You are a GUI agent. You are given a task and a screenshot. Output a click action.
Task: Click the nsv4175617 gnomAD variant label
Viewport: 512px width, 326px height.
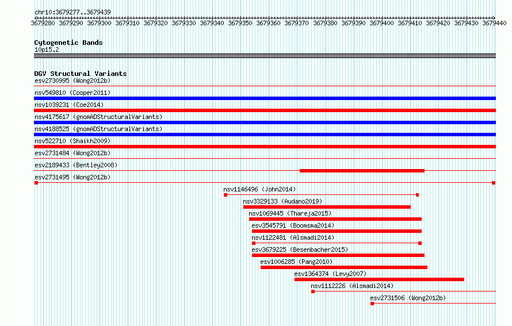click(x=98, y=117)
